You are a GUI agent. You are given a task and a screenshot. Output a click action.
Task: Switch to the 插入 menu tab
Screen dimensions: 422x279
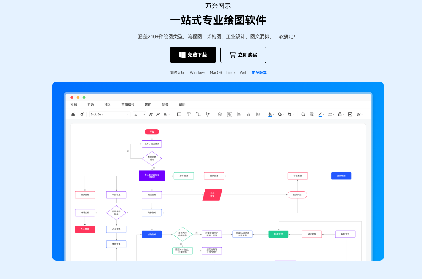pos(107,105)
